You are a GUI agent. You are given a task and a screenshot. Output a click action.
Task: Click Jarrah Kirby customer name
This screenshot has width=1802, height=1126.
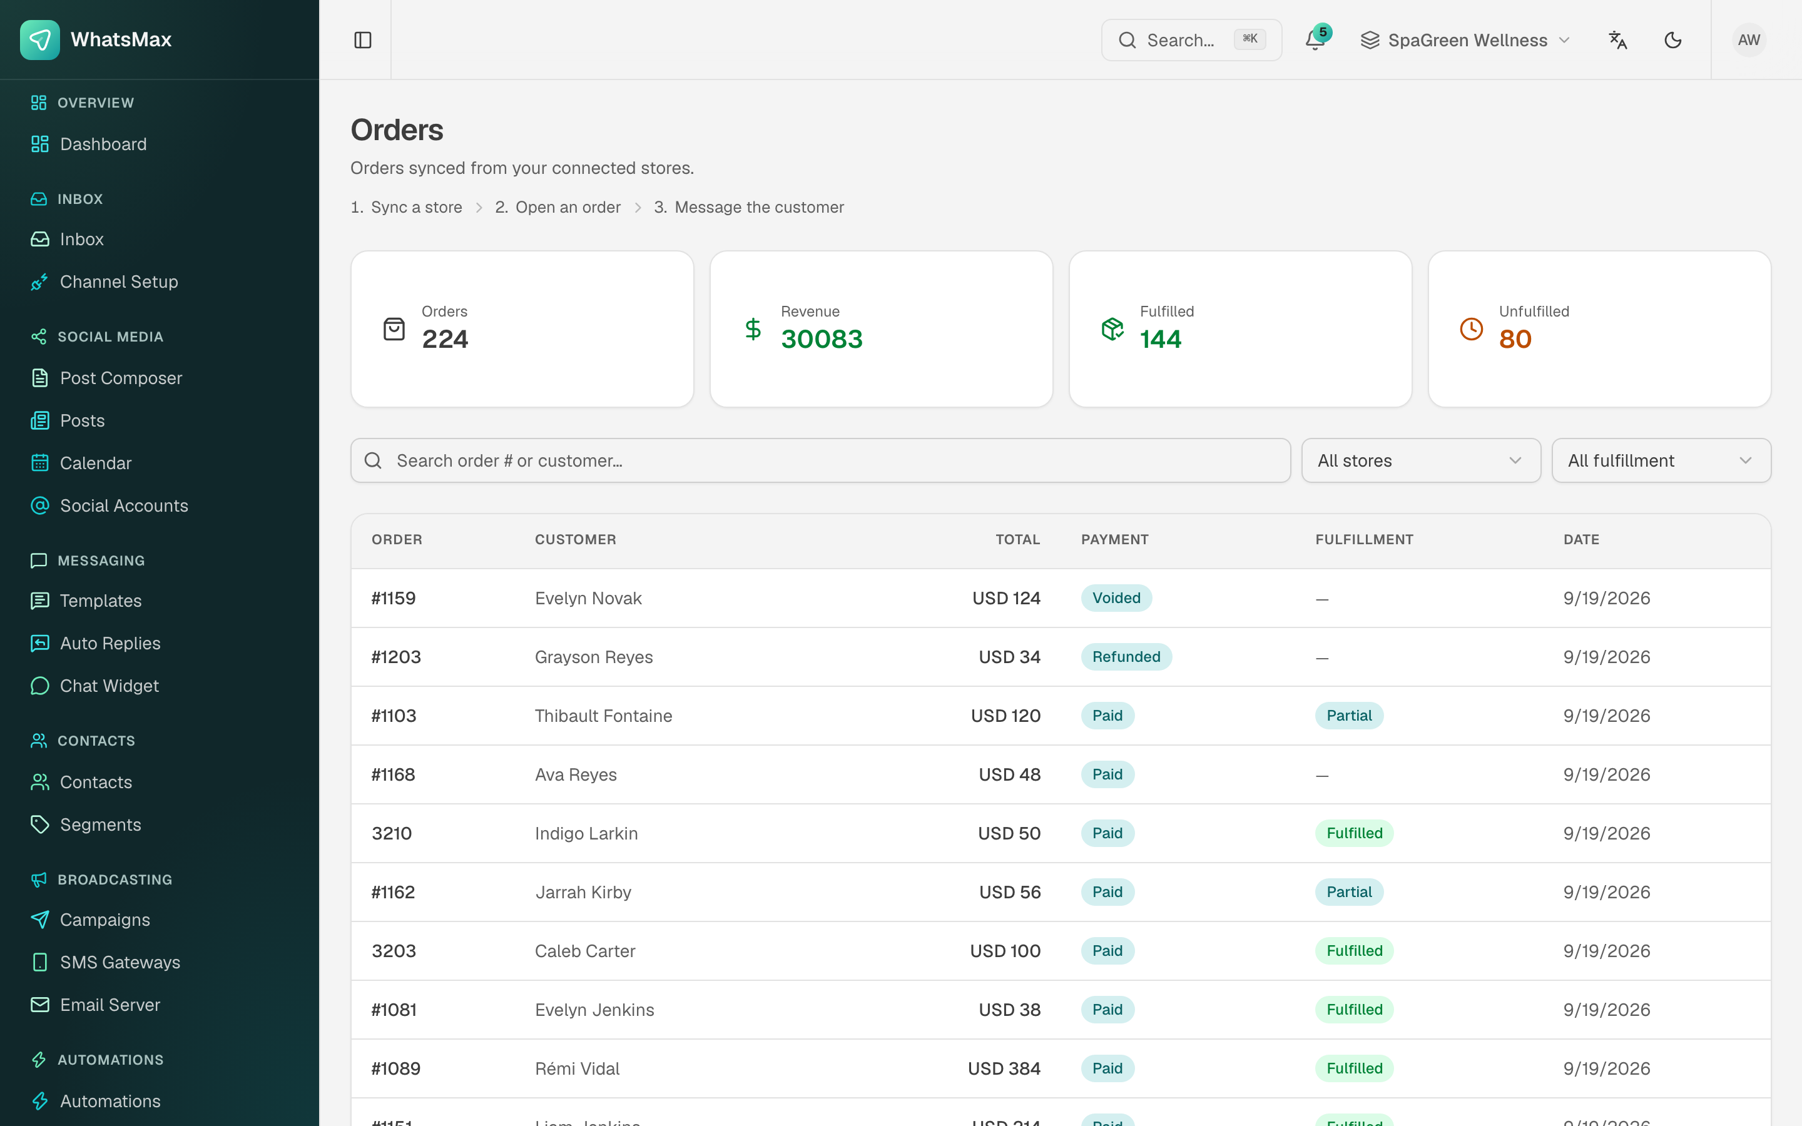583,892
